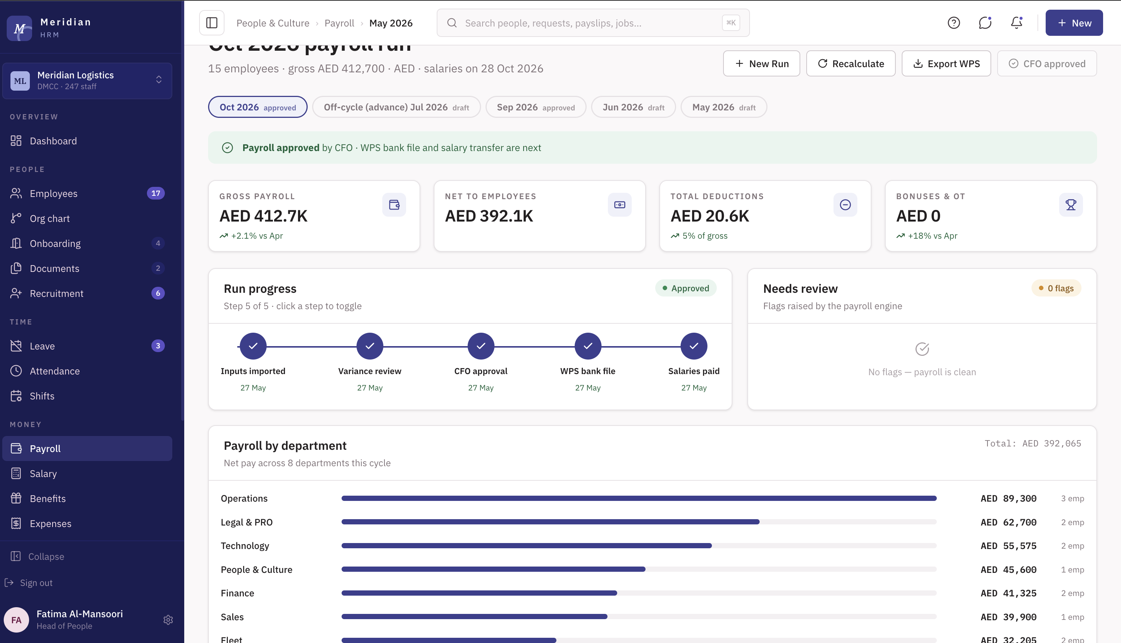Viewport: 1121px width, 643px height.
Task: Open the help question mark icon
Action: 954,22
